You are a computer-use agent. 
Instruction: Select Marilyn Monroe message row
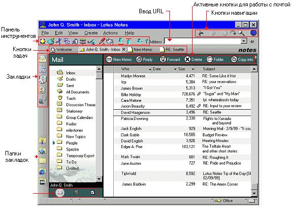(182, 76)
